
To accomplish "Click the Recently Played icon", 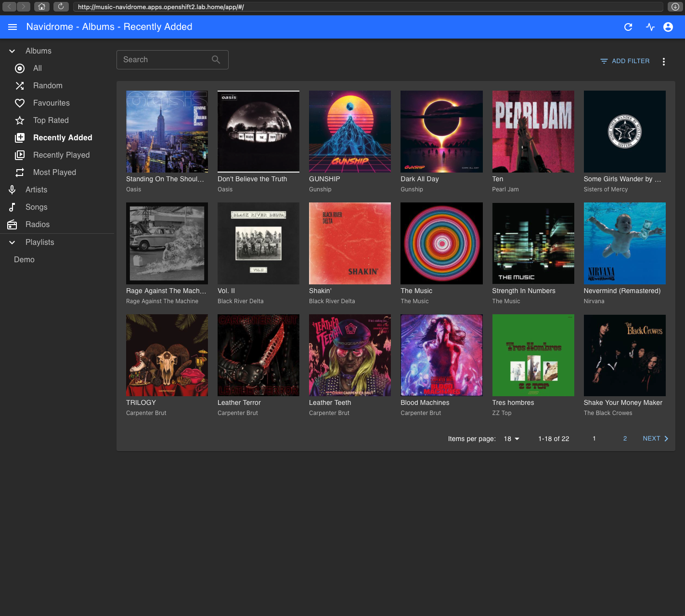I will 20,155.
